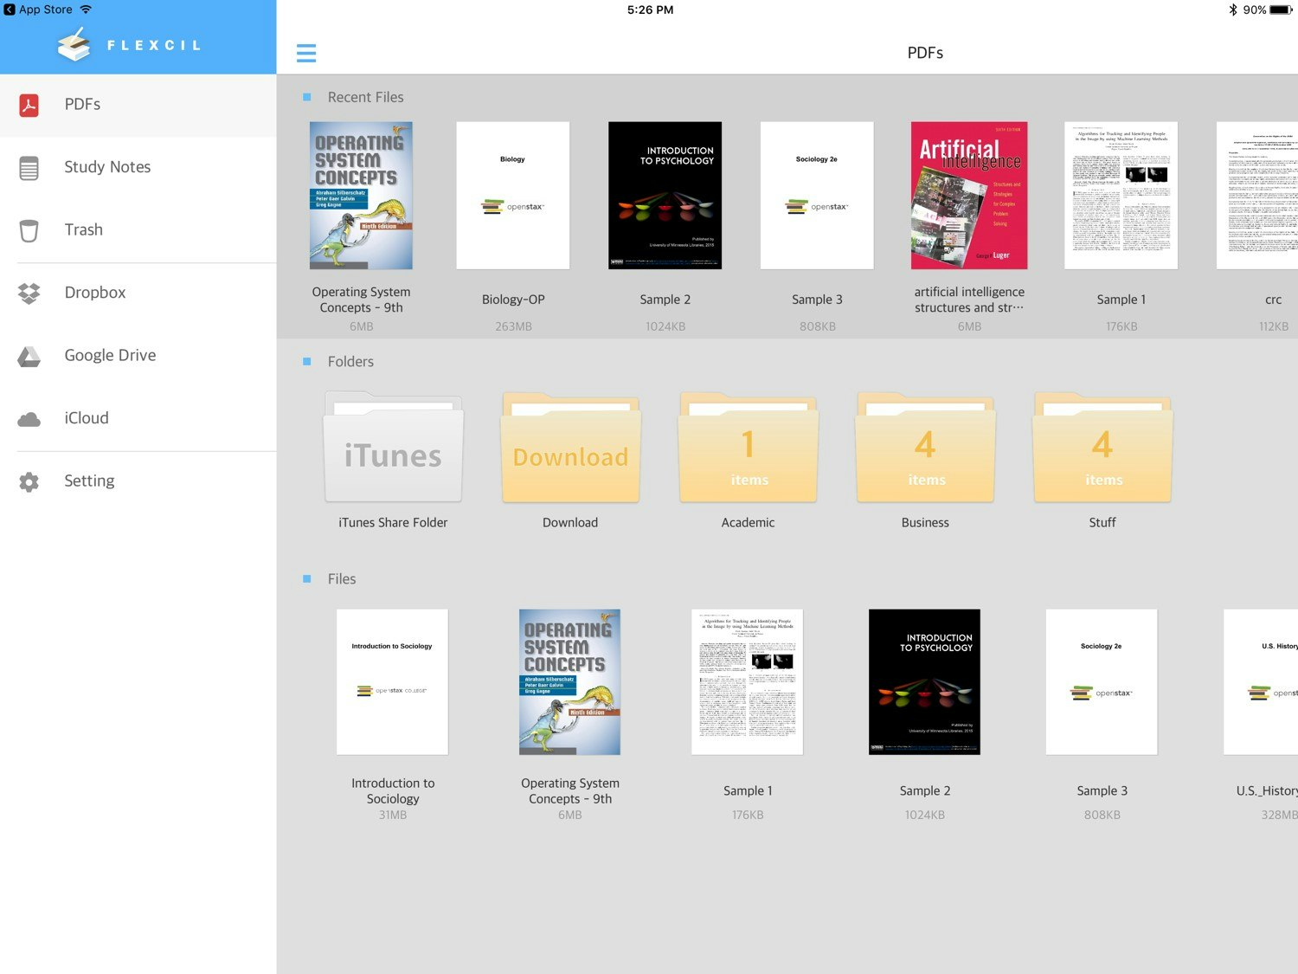
Task: Toggle the Files section selector
Action: (x=306, y=578)
